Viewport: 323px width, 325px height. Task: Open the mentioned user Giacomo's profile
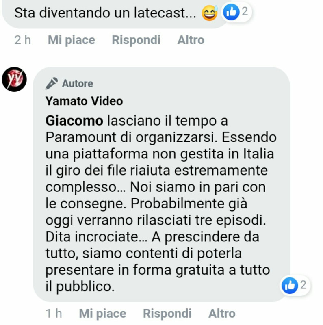pyautogui.click(x=74, y=120)
